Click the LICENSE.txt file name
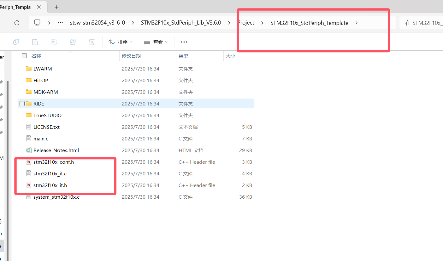The width and height of the screenshot is (443, 261). [46, 127]
